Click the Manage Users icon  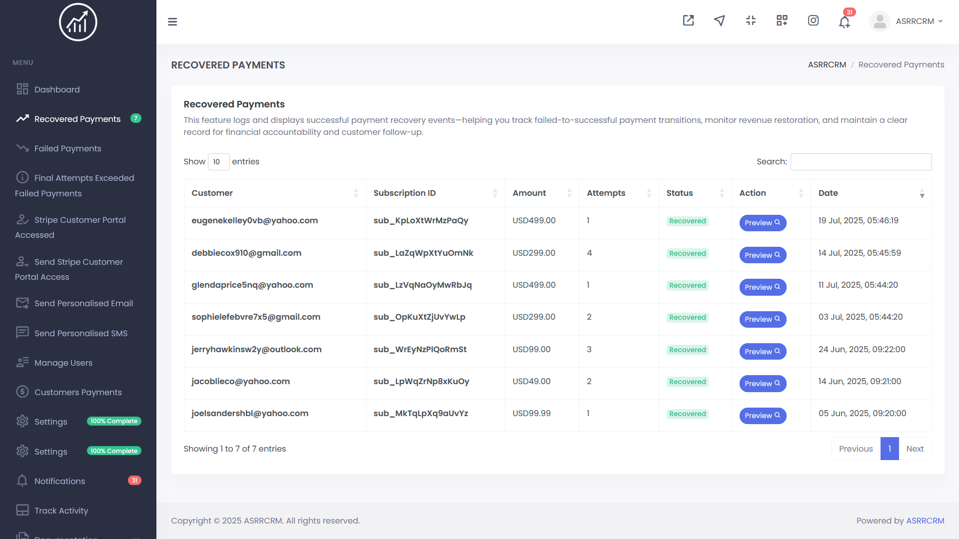pyautogui.click(x=22, y=362)
